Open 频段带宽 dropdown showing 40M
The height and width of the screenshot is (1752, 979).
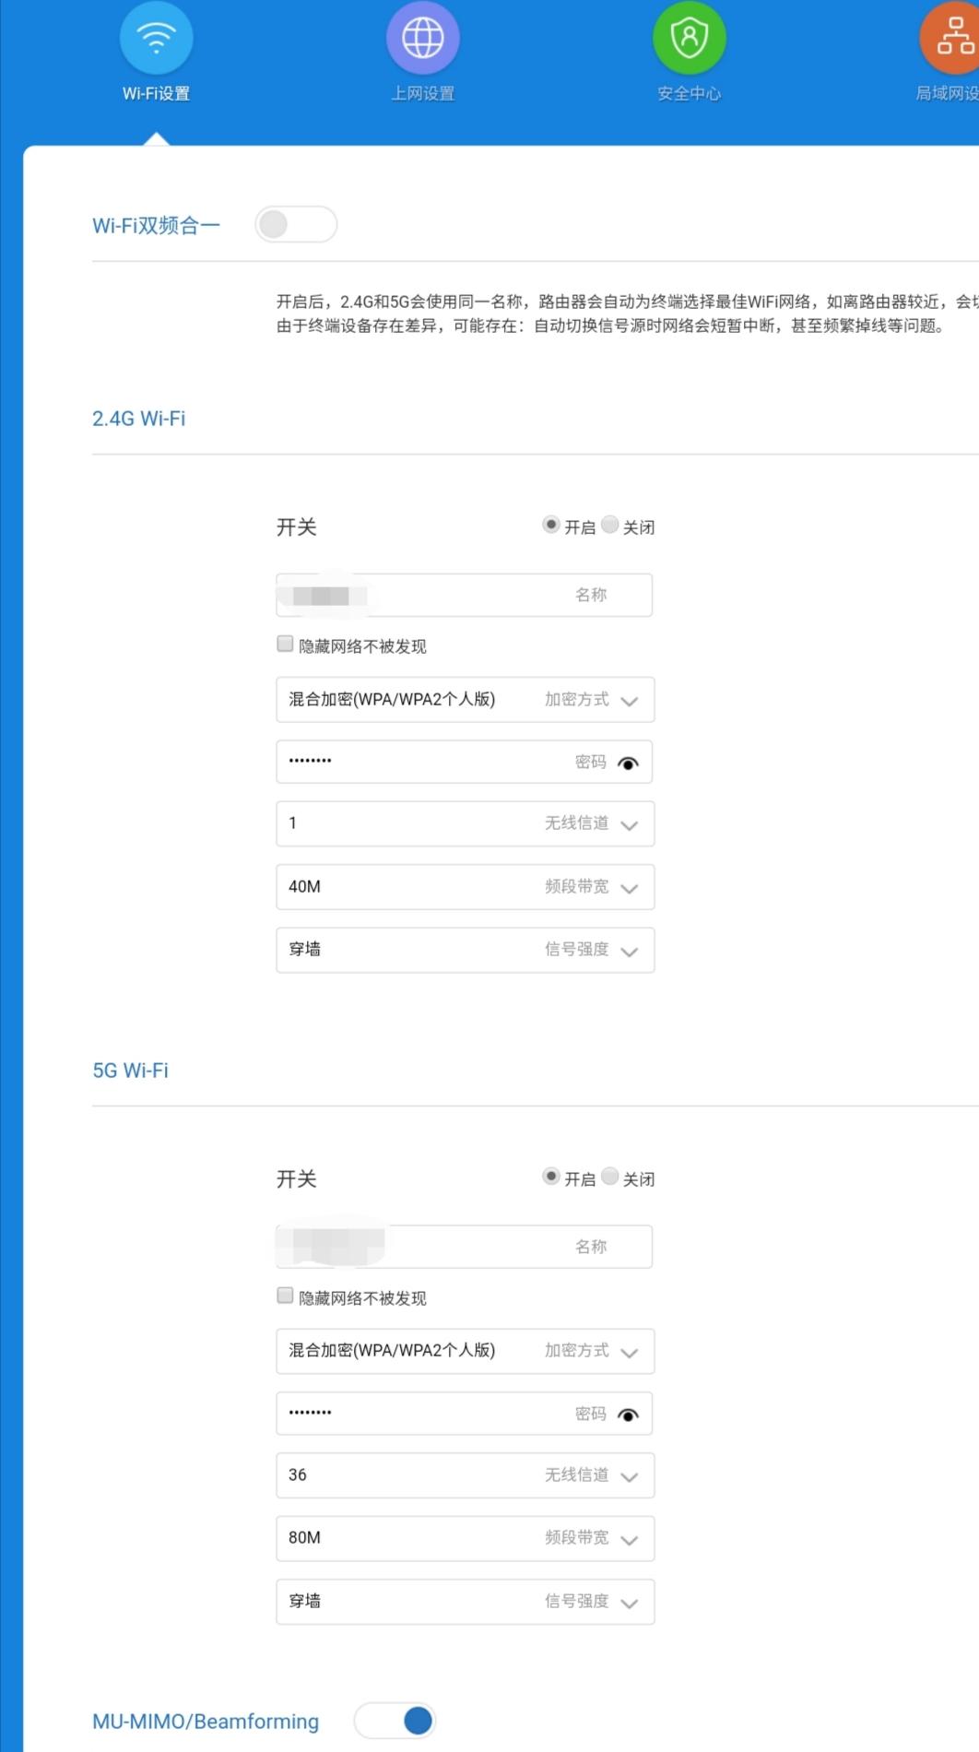point(465,887)
